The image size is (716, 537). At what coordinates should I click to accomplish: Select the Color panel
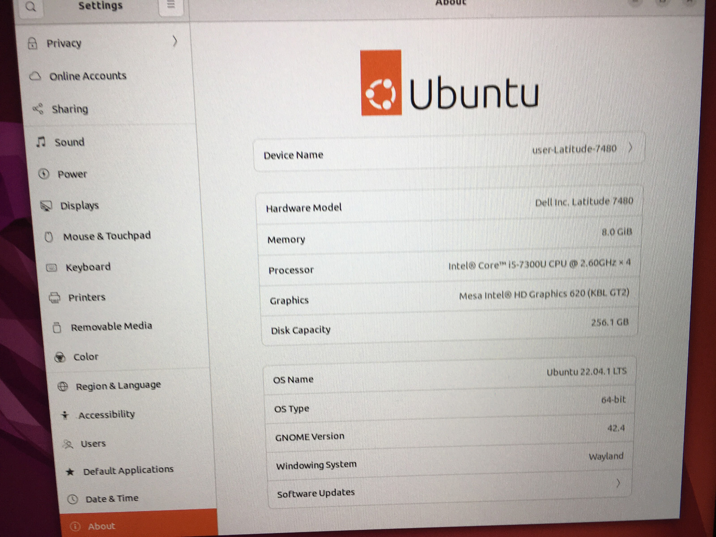[128, 356]
